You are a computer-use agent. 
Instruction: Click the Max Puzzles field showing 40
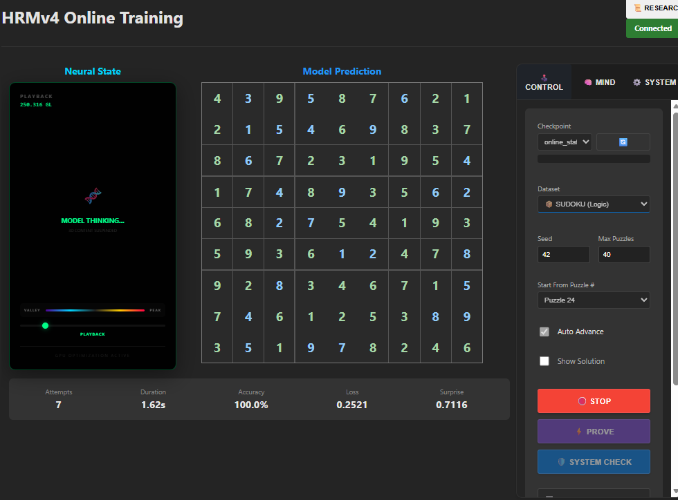click(x=624, y=254)
